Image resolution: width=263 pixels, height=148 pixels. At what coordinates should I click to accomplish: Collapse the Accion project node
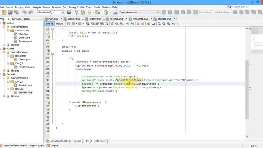1,23
